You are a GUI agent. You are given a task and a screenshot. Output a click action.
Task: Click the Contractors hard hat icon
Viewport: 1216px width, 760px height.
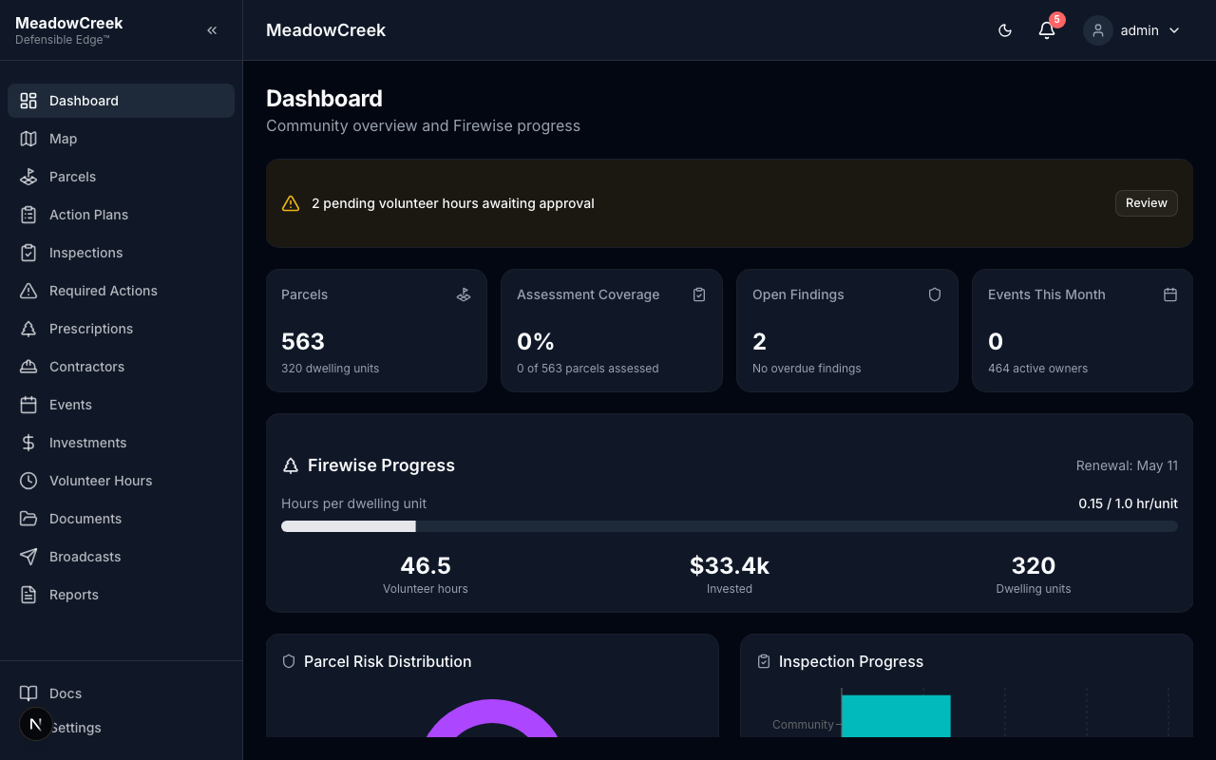(x=28, y=367)
